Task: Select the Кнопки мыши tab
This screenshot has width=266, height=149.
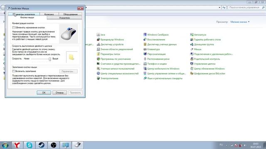Action: pos(27,17)
